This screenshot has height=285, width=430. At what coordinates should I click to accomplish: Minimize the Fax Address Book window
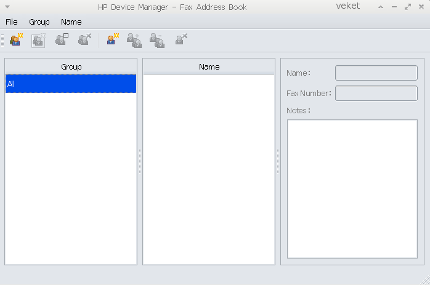pos(394,7)
